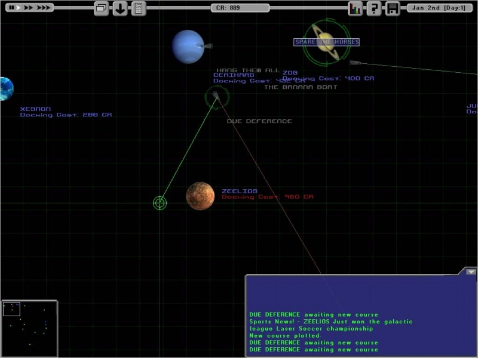Open help with the question mark icon

coord(374,8)
